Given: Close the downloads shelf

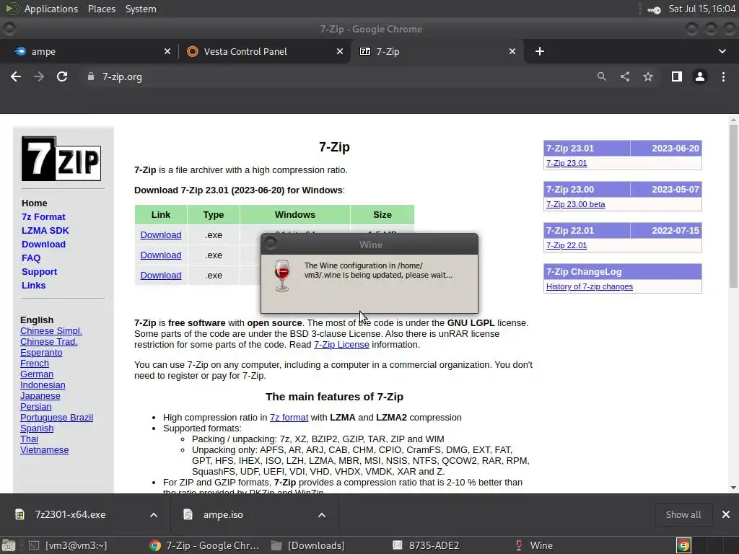Looking at the screenshot, I should (726, 514).
